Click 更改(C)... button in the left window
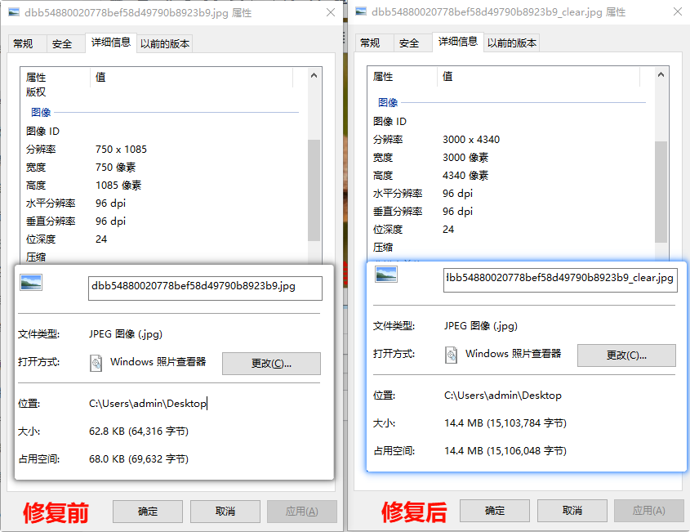Screen dimensions: 690x532 point(271,364)
